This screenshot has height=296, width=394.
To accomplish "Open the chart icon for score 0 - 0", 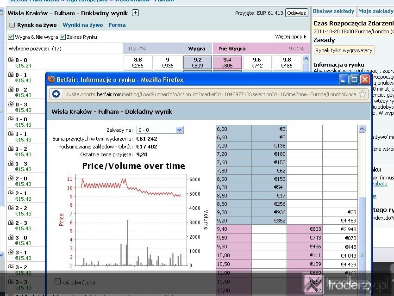I will coord(11,60).
